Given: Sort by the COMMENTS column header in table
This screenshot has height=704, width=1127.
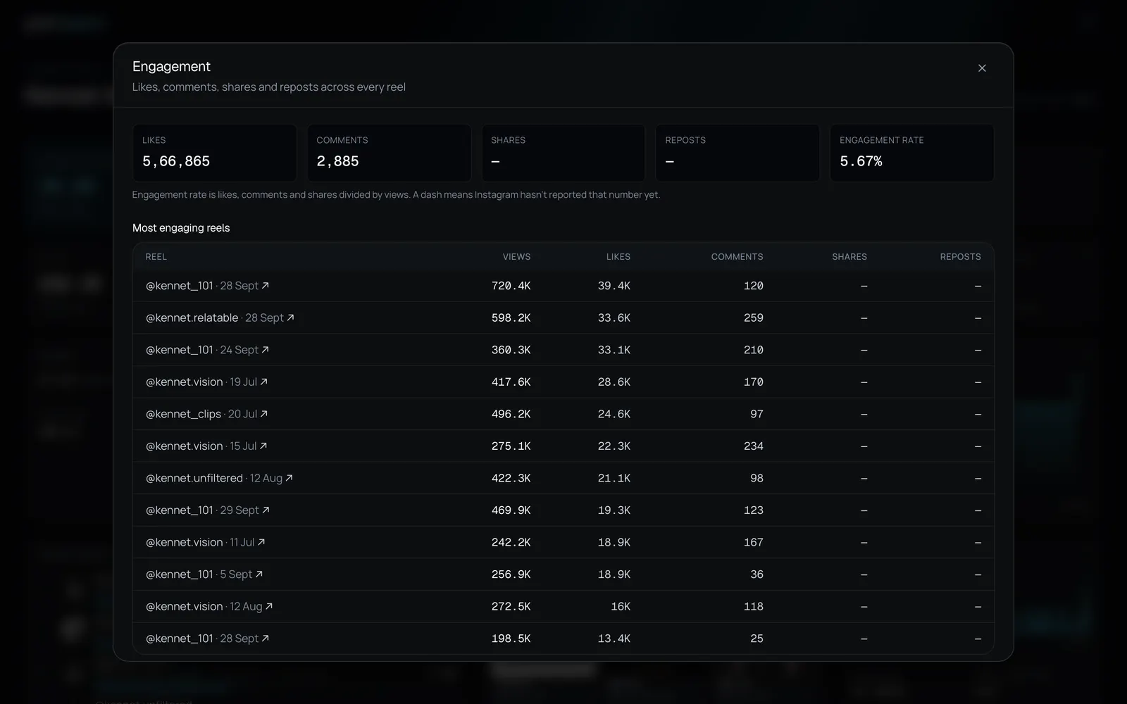Looking at the screenshot, I should coord(737,257).
